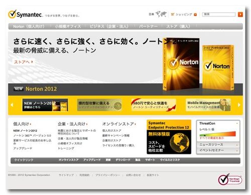Screen dimensions: 251x195
Task: Click the お問い合わせ footer link
Action: tap(134, 175)
